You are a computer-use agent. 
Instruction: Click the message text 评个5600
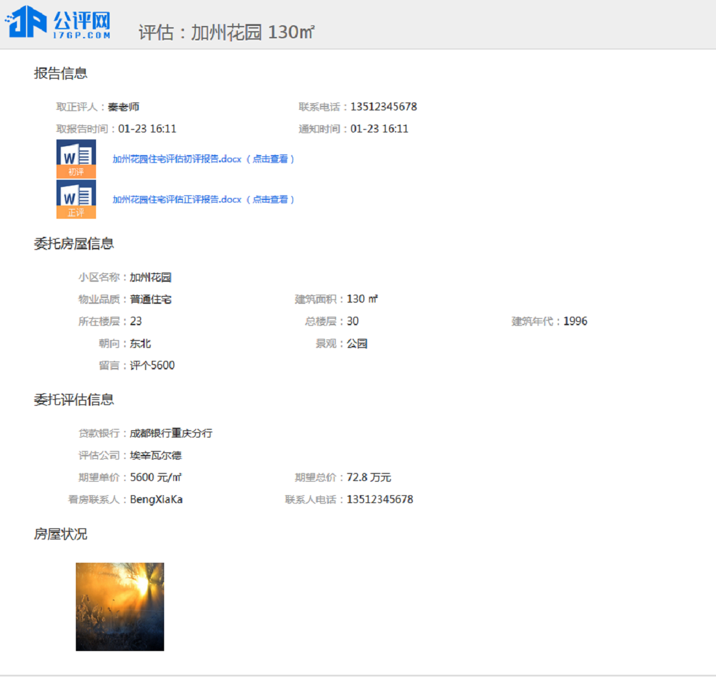coord(152,365)
